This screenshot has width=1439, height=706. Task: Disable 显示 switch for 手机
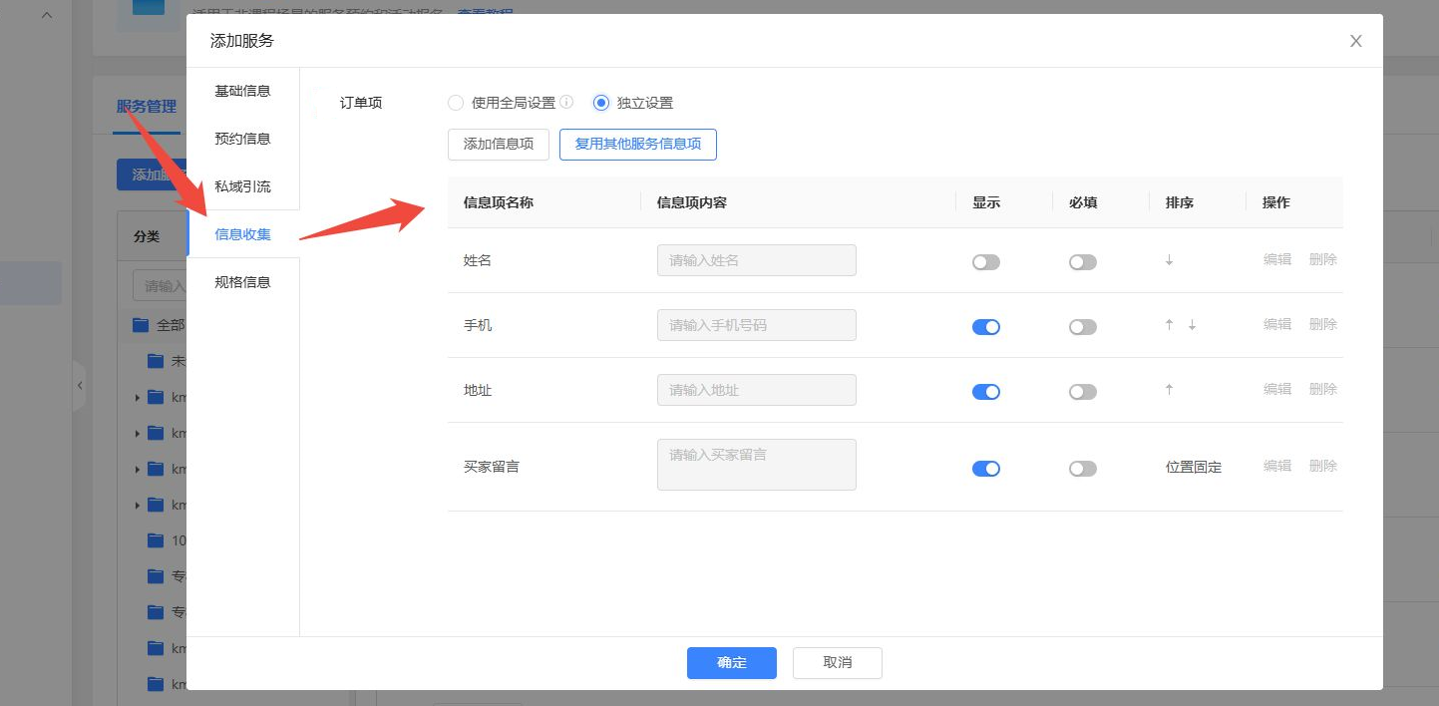(x=985, y=327)
